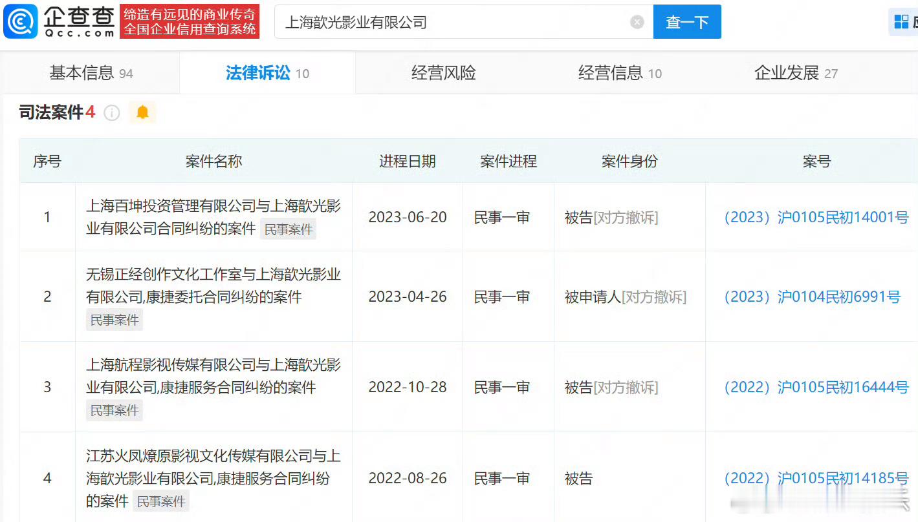Image resolution: width=918 pixels, height=522 pixels.
Task: Switch to the 基本信息 tab
Action: point(91,73)
